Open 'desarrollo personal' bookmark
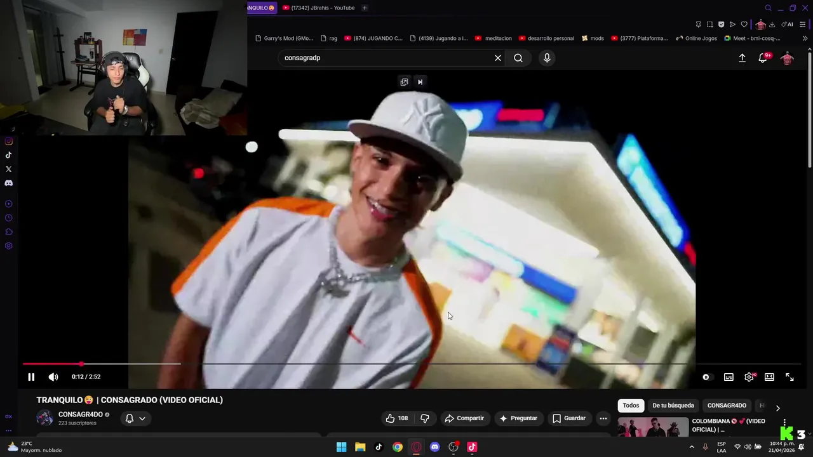The width and height of the screenshot is (813, 457). [x=546, y=38]
